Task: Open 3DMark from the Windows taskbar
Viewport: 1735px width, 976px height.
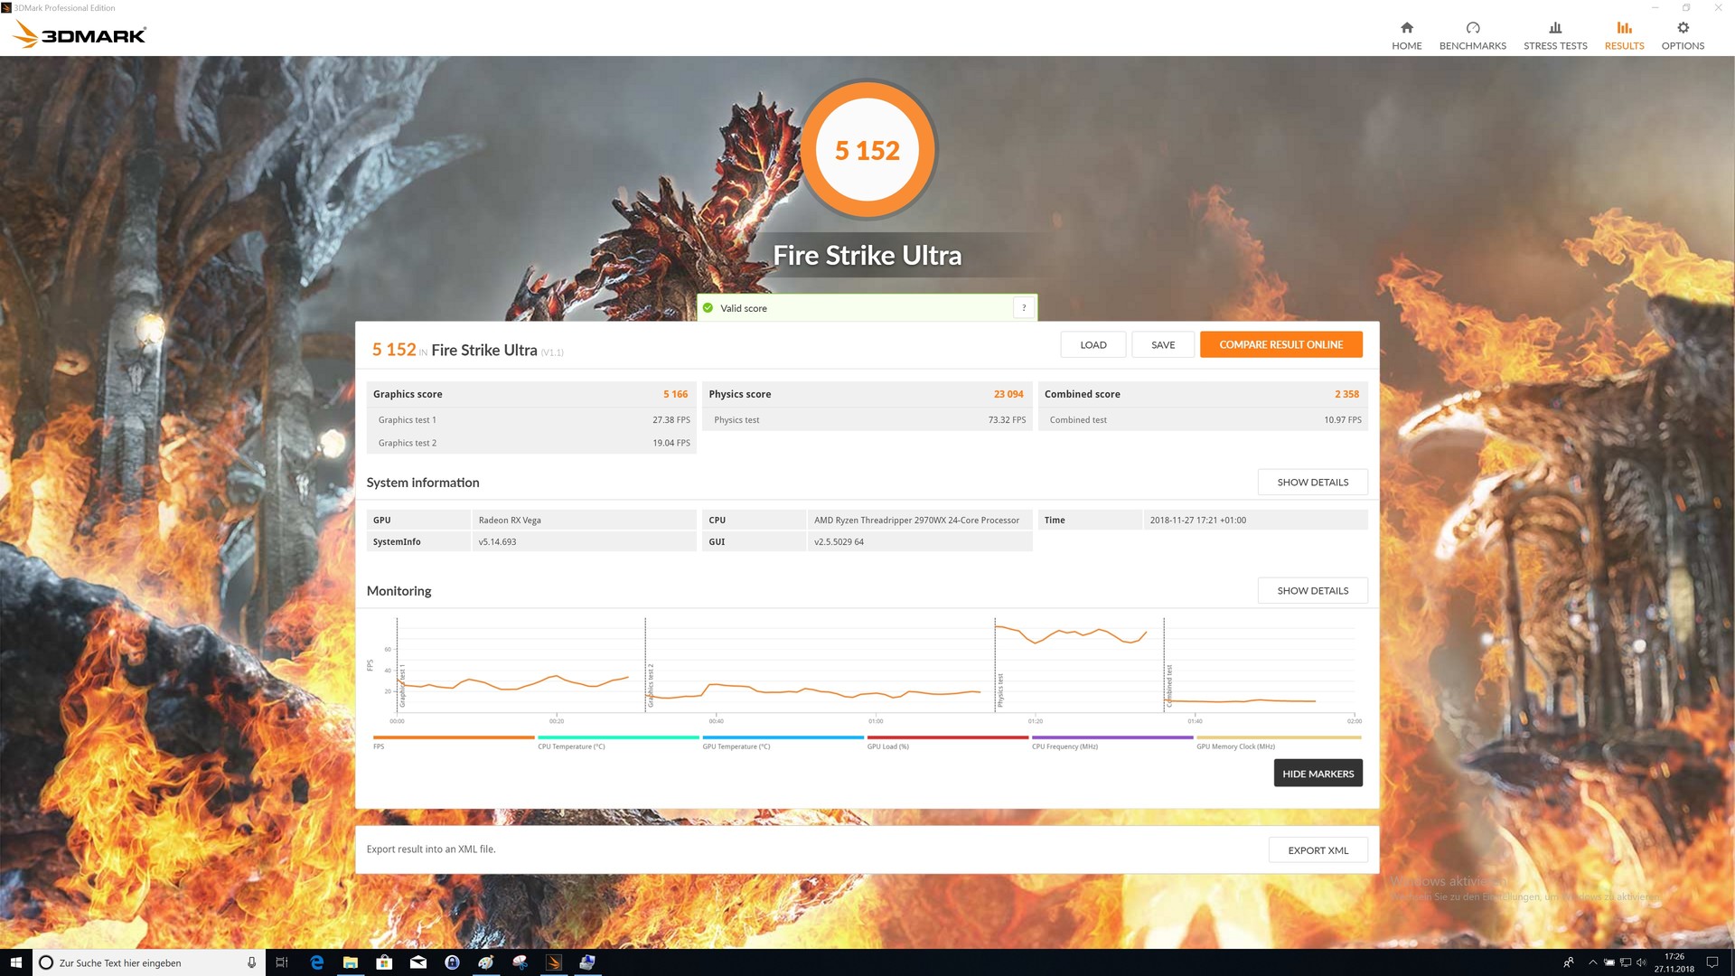Action: [x=554, y=962]
